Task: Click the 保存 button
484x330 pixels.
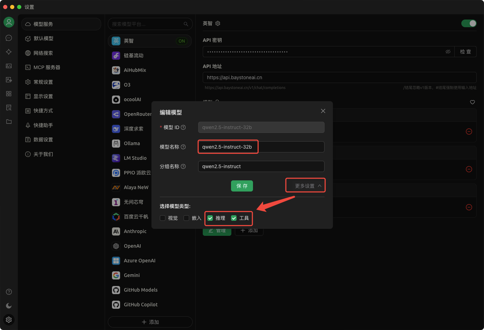Action: 242,186
